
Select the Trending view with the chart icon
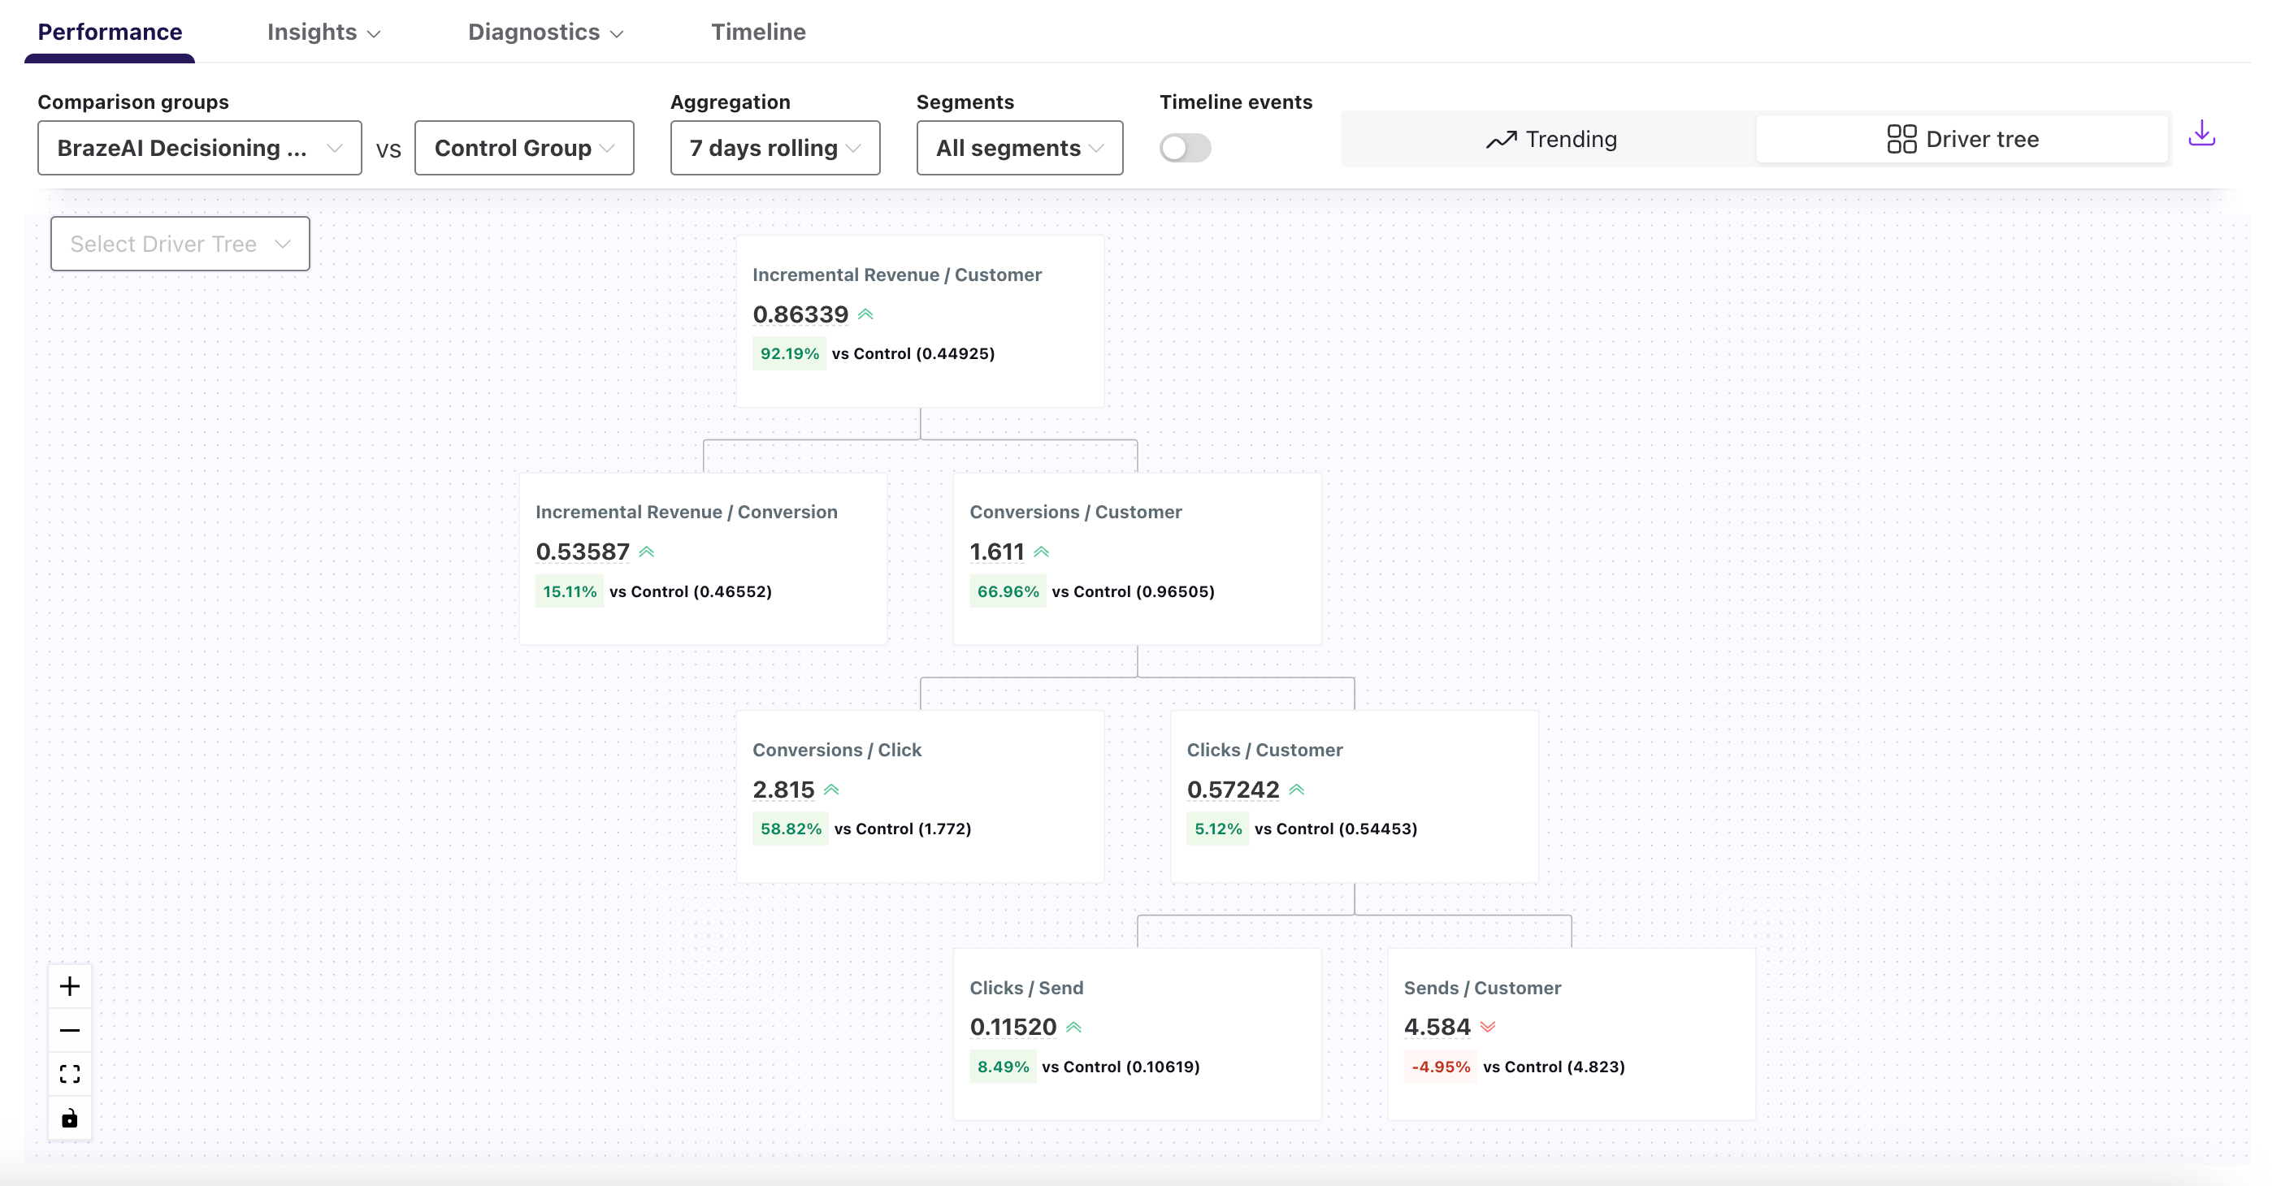pyautogui.click(x=1550, y=138)
